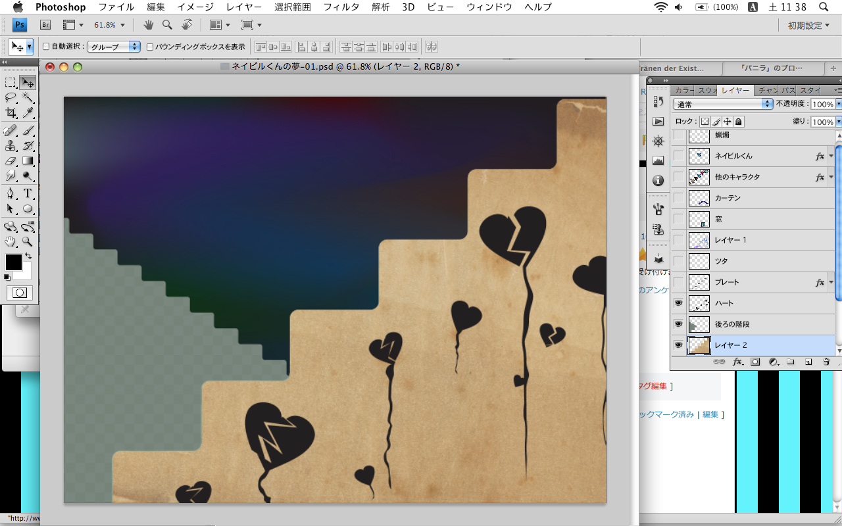
Task: Switch to the スウォ swatches tab
Action: pyautogui.click(x=706, y=90)
